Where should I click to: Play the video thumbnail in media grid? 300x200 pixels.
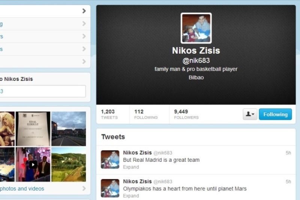33,164
